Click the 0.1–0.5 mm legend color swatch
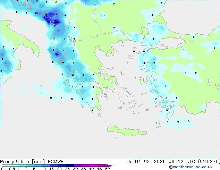220x170 pixels. click(6, 165)
